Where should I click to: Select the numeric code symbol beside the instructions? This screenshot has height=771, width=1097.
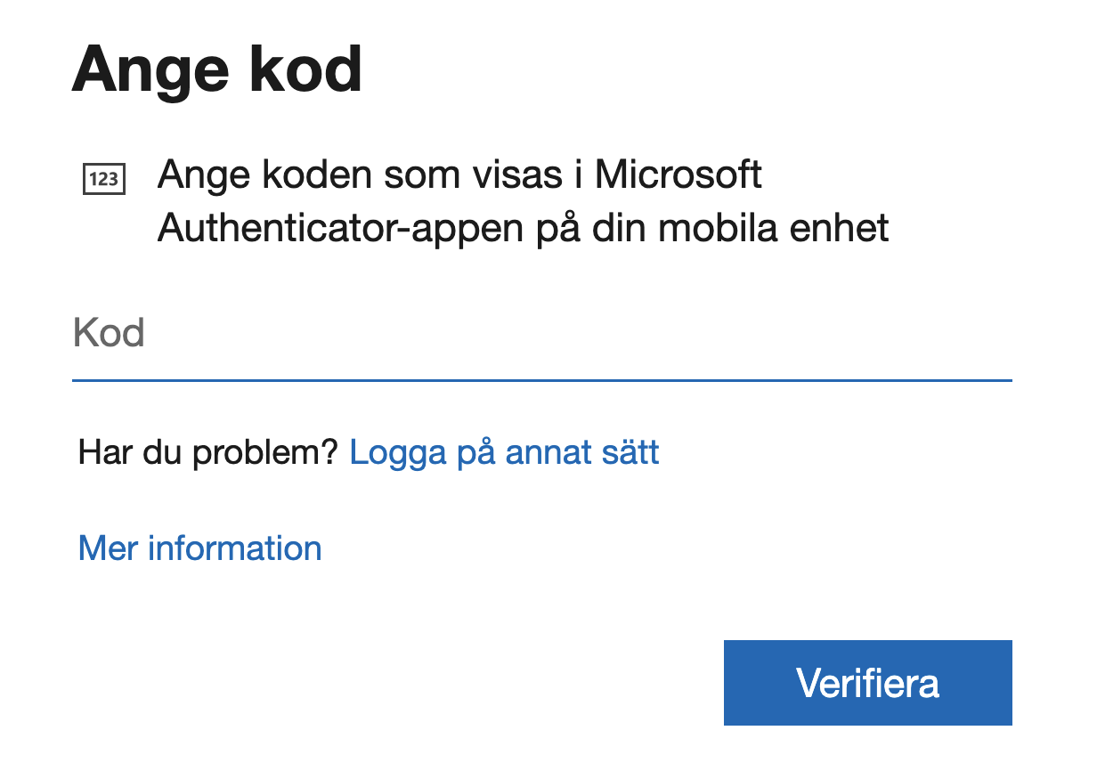103,179
